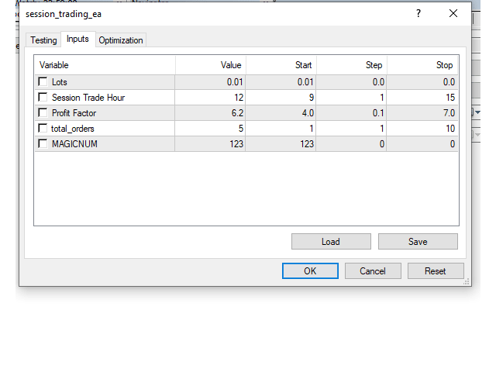Click the Stop column header
496x372 pixels.
click(422, 65)
